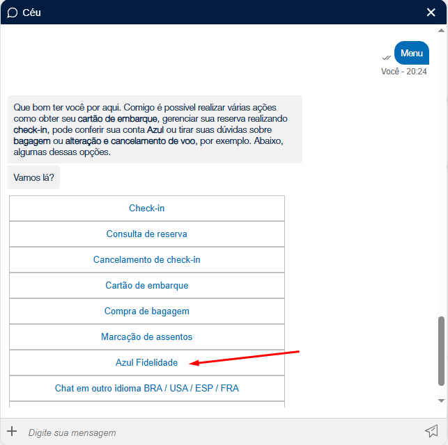
Task: Open Azul Fidelidade option
Action: [147, 362]
